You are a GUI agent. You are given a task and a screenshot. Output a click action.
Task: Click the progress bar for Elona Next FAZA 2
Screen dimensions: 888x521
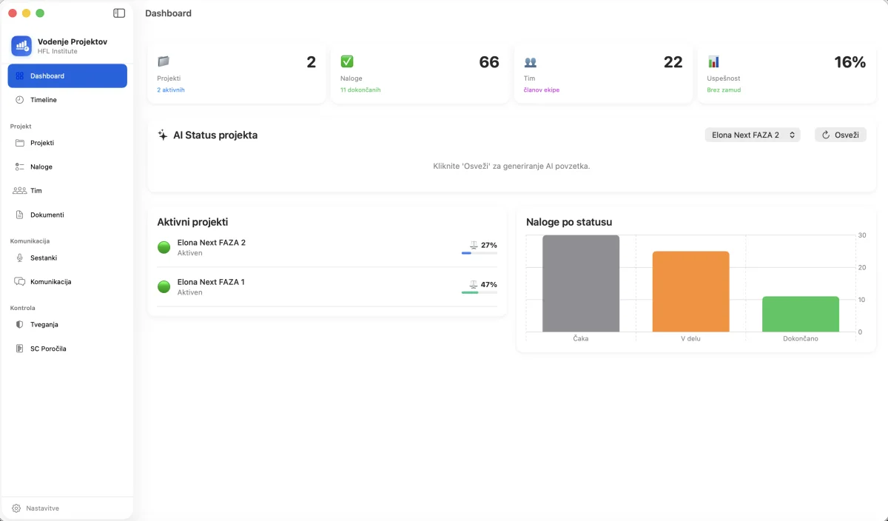(x=480, y=253)
